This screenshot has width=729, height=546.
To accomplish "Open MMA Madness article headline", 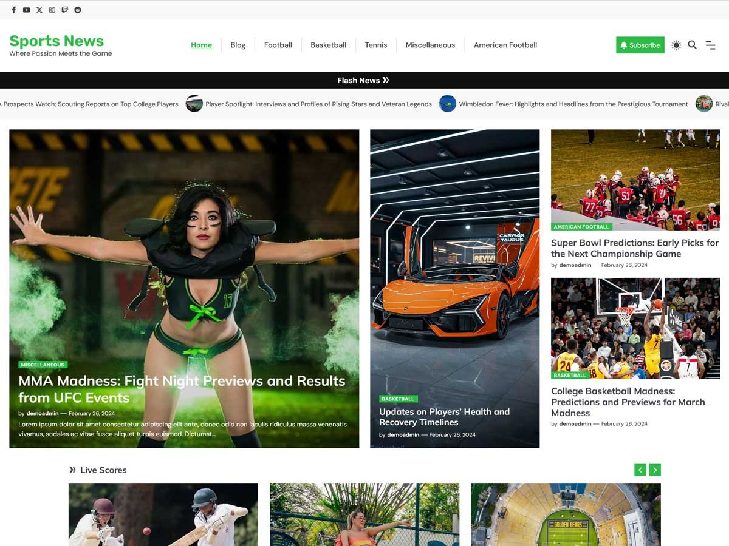I will coord(182,389).
